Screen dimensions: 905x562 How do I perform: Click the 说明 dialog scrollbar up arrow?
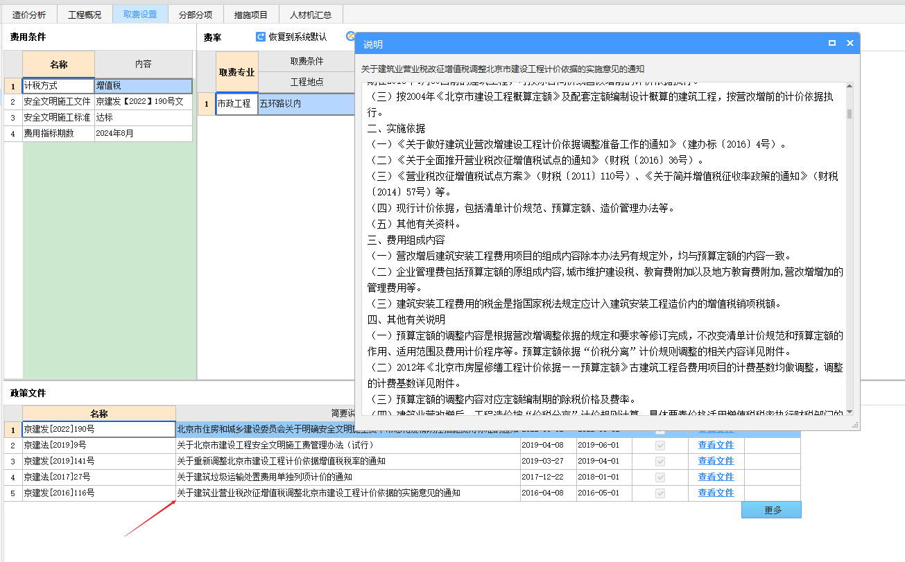(850, 87)
